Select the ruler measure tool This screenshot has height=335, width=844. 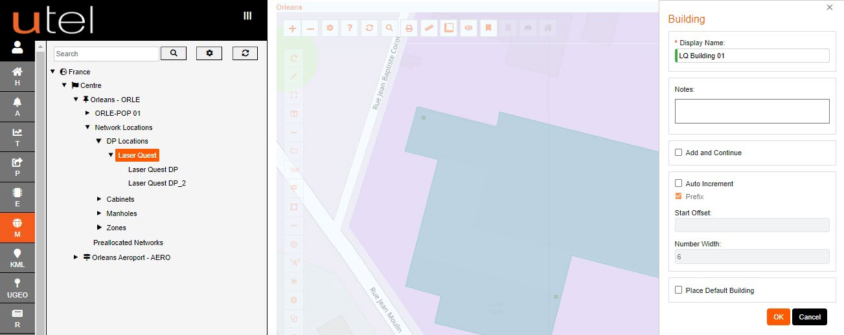[x=429, y=28]
